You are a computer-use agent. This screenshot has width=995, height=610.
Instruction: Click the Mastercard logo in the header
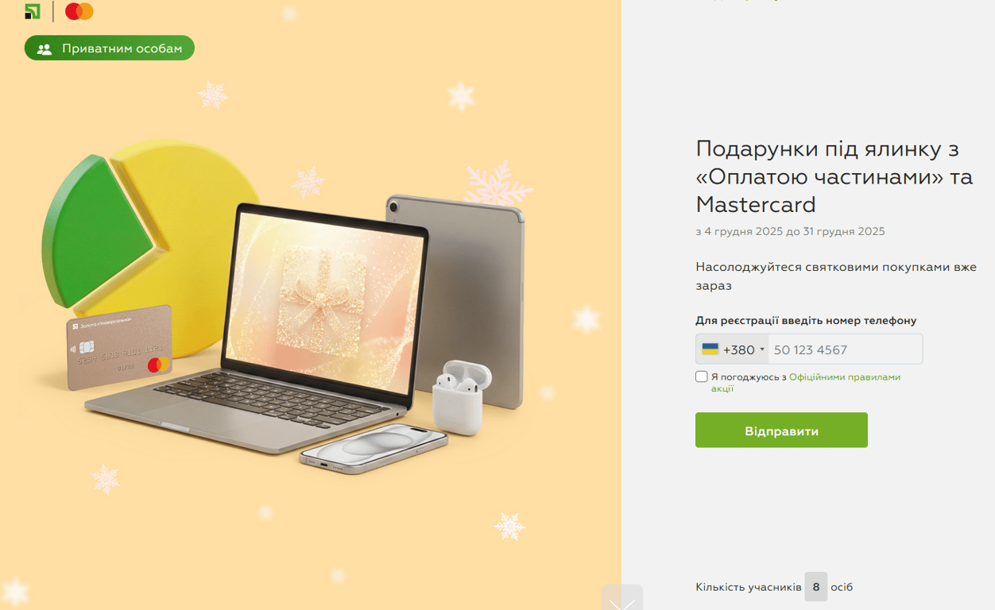tap(79, 11)
